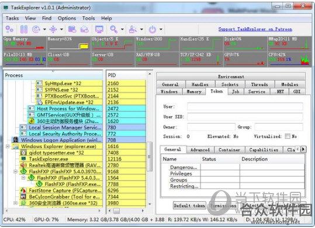The height and width of the screenshot is (228, 315).
Task: Open the settings gears toolbar icon
Action: point(9,29)
